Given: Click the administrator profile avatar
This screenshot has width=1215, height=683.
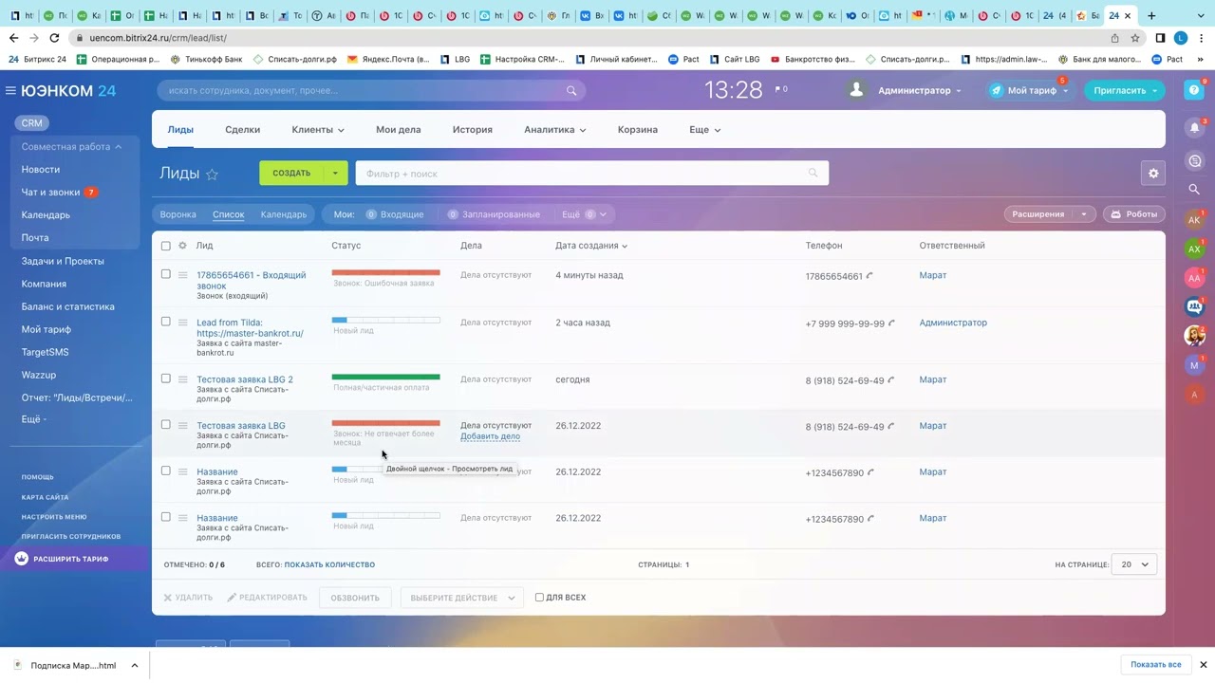Looking at the screenshot, I should [x=856, y=90].
